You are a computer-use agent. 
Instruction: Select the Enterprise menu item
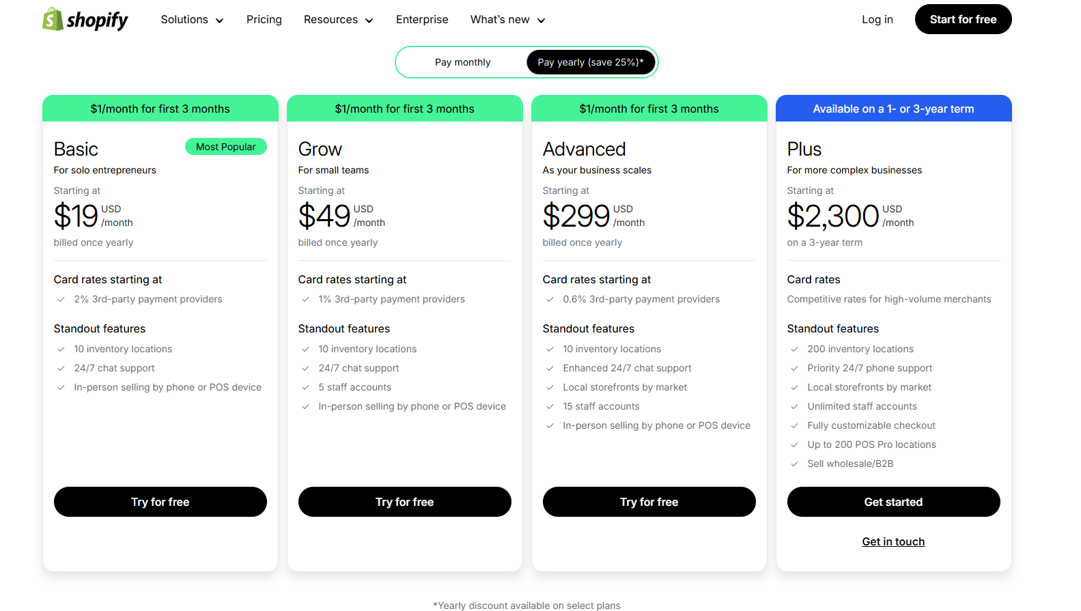click(421, 19)
